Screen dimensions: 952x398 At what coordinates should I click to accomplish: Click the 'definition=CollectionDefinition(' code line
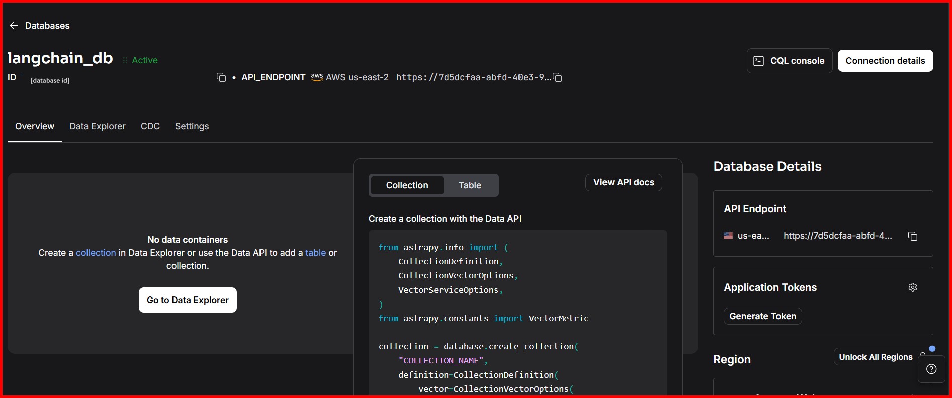(478, 375)
